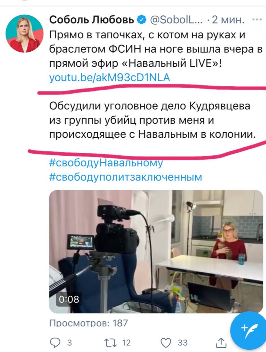Click the likes count 33
The height and width of the screenshot is (352, 266).
coord(183,343)
